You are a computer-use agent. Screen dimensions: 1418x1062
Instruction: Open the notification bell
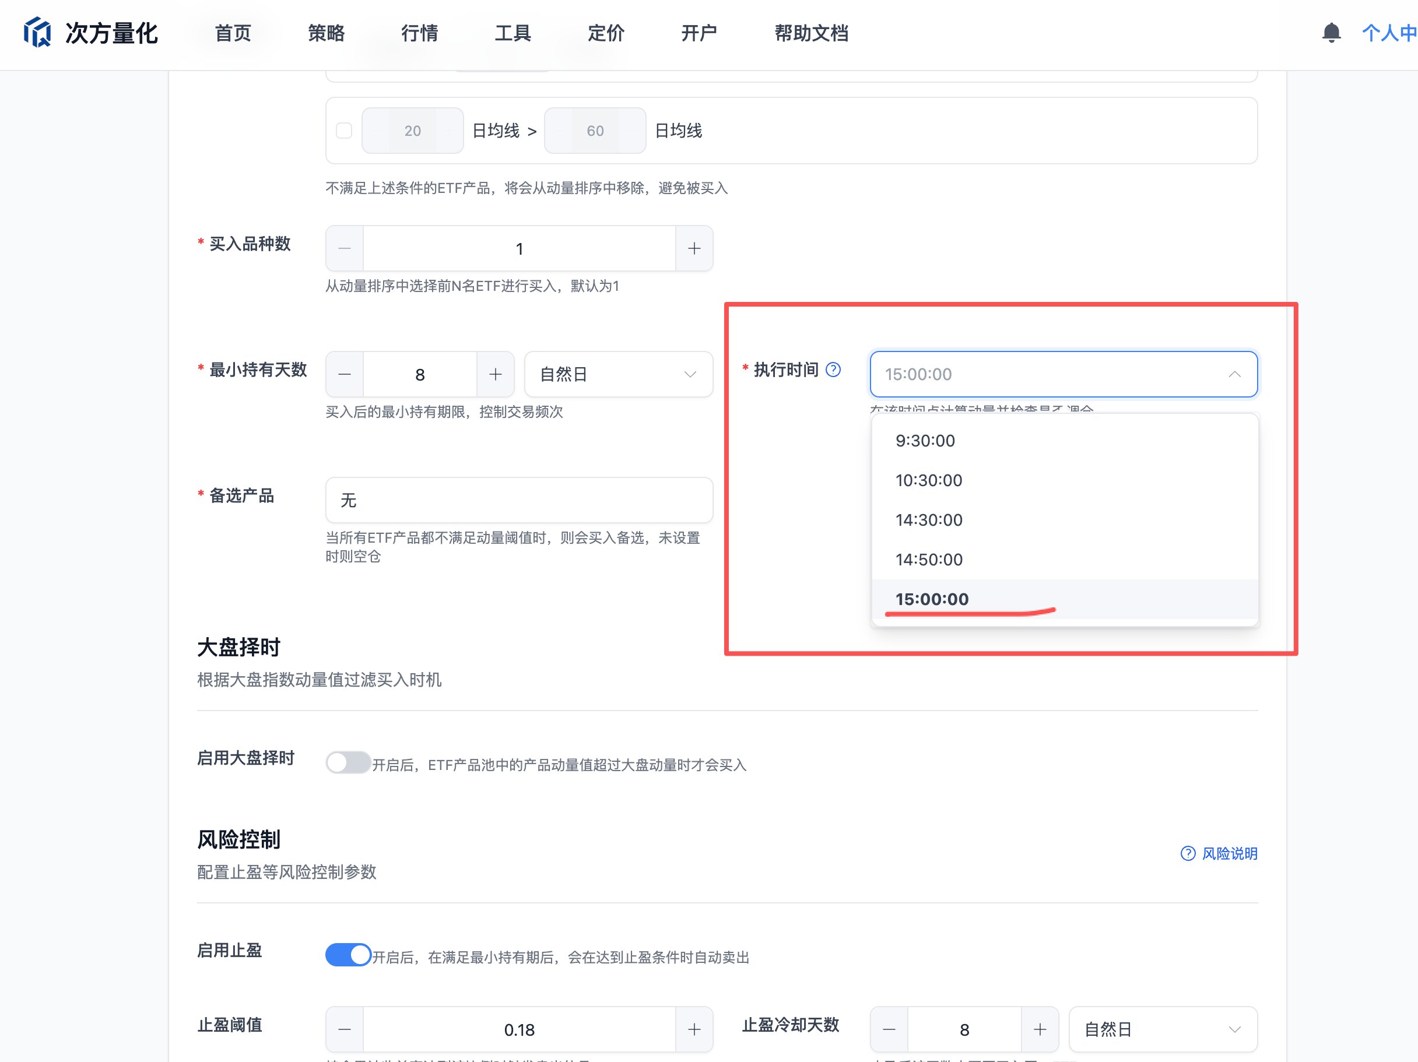(x=1332, y=33)
